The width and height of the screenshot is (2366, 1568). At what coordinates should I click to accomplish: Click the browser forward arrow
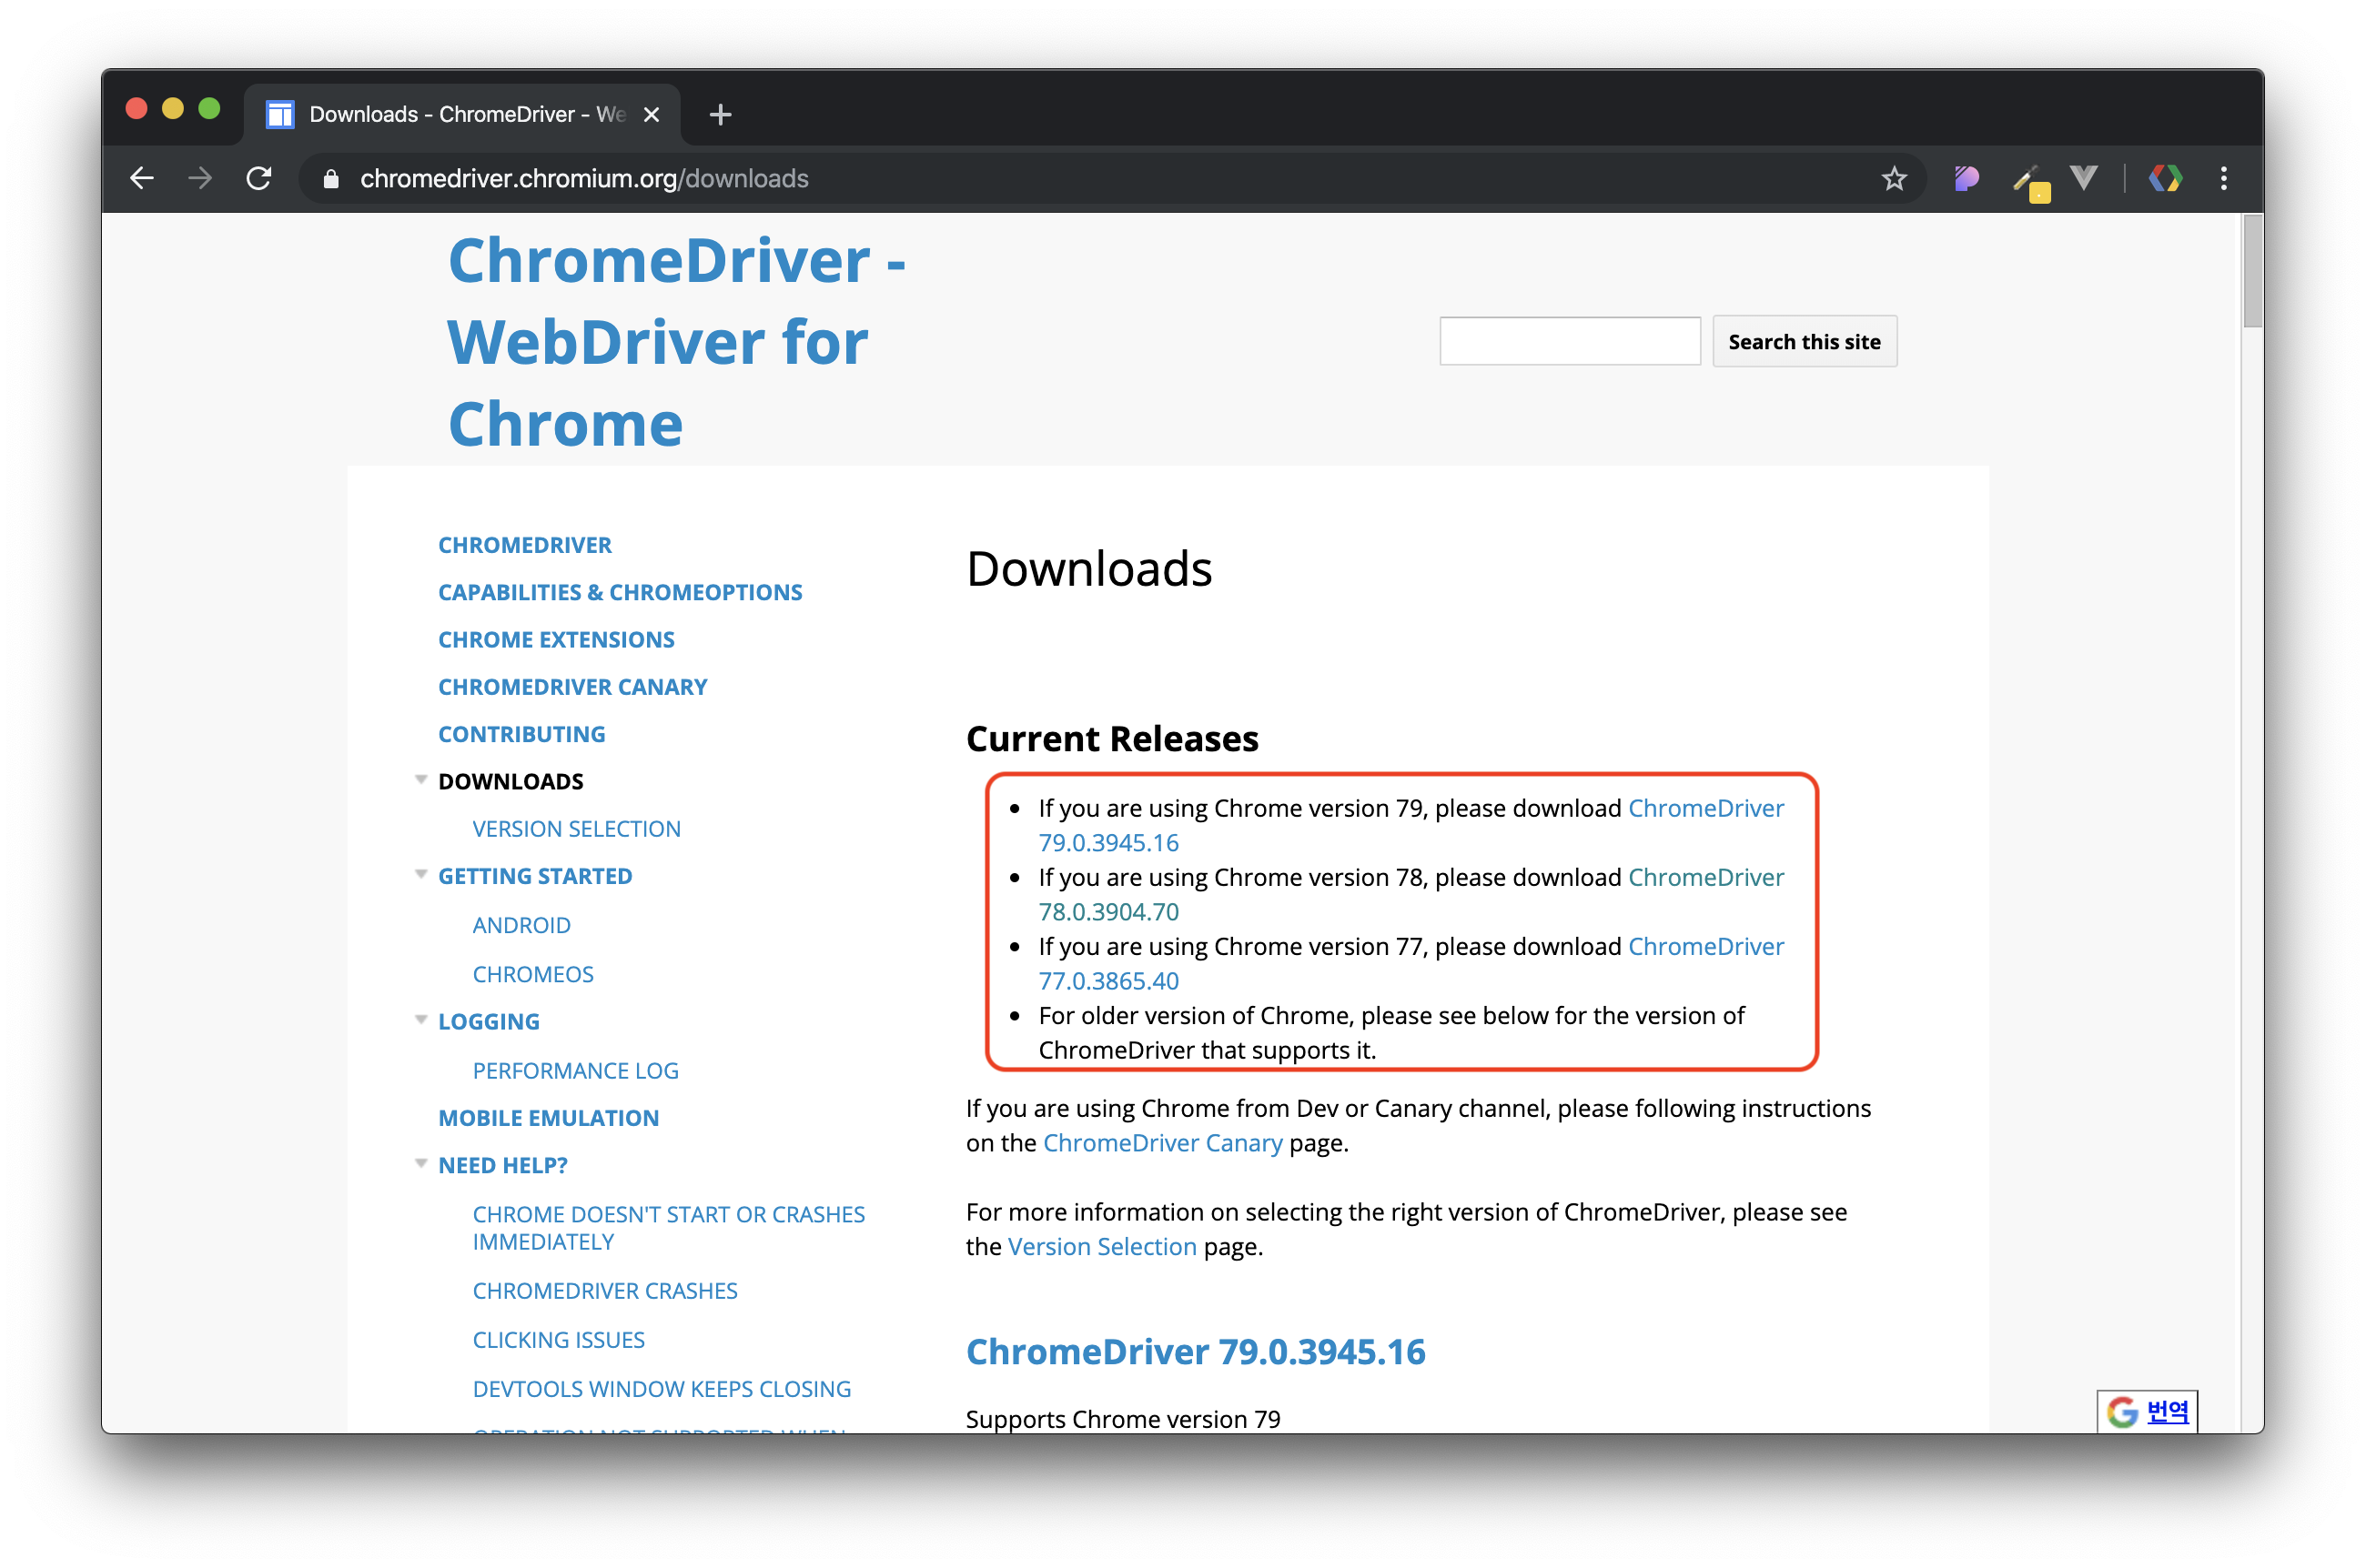coord(200,178)
